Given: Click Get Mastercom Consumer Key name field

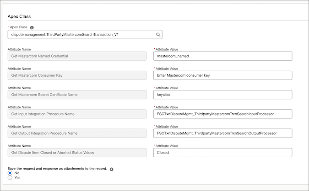Looking at the screenshot, I should pyautogui.click(x=77, y=75).
